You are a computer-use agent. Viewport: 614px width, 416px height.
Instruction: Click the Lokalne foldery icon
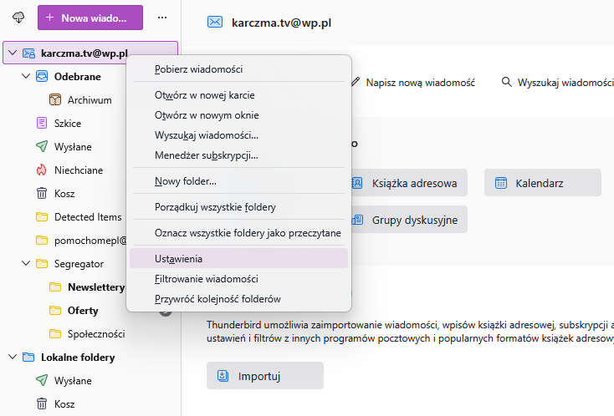pyautogui.click(x=28, y=357)
